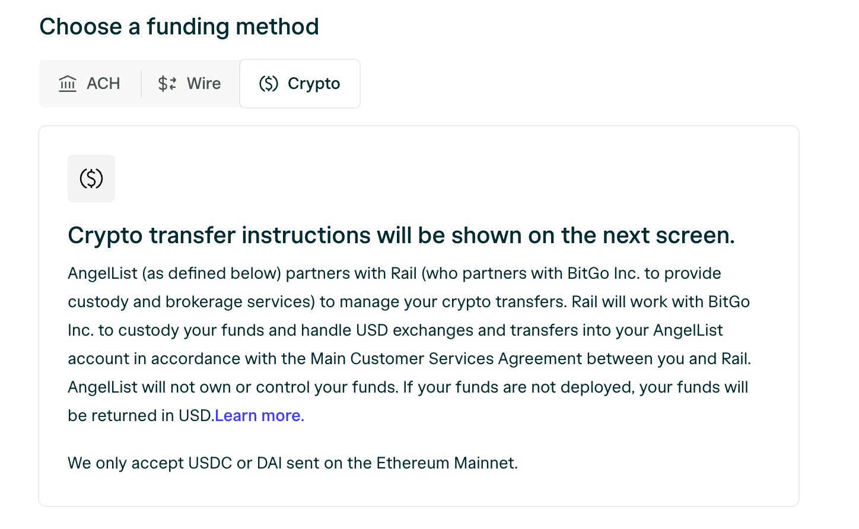Click the "We only accept USDC or DAI" notice

[x=293, y=463]
